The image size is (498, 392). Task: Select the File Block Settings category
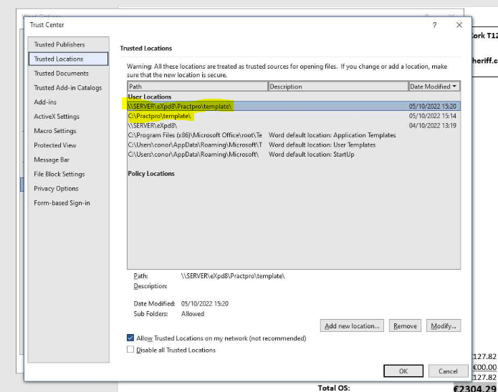[x=59, y=174]
